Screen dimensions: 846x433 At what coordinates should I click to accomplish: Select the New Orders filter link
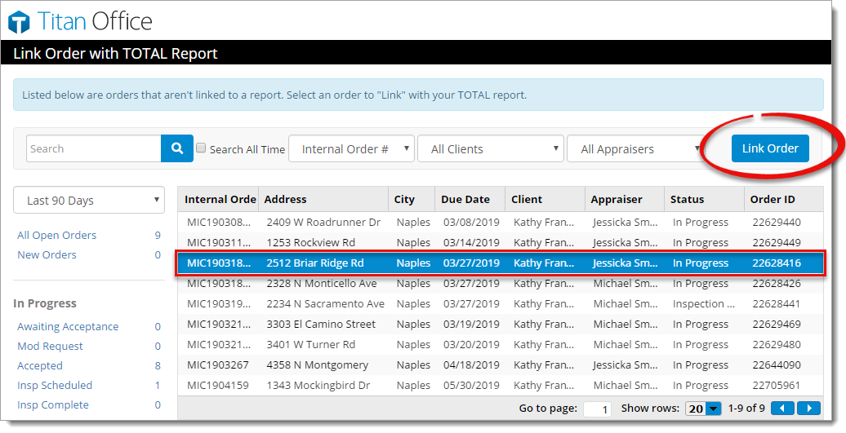point(47,255)
